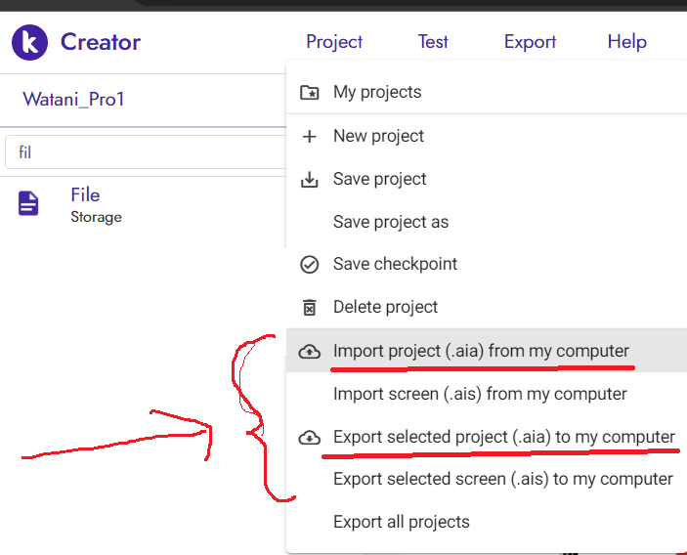Click the Kodular Creator logo icon
The image size is (687, 555).
click(x=29, y=42)
